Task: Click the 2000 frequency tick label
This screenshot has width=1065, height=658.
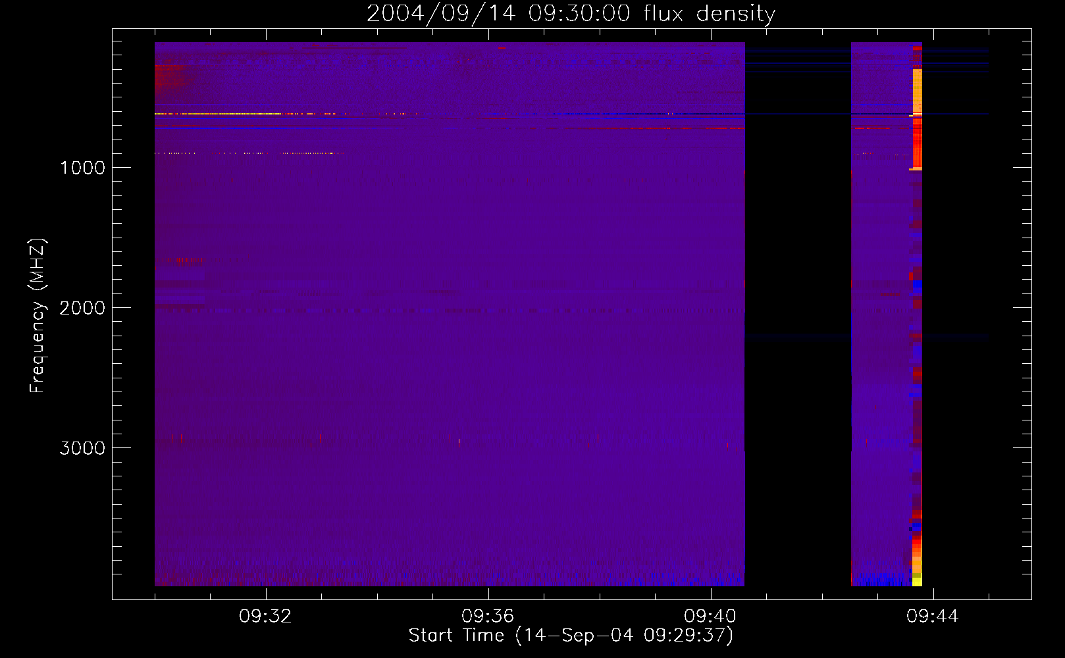Action: [x=82, y=308]
